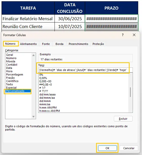Open the Número tab
The image size is (142, 155).
[x=10, y=44]
